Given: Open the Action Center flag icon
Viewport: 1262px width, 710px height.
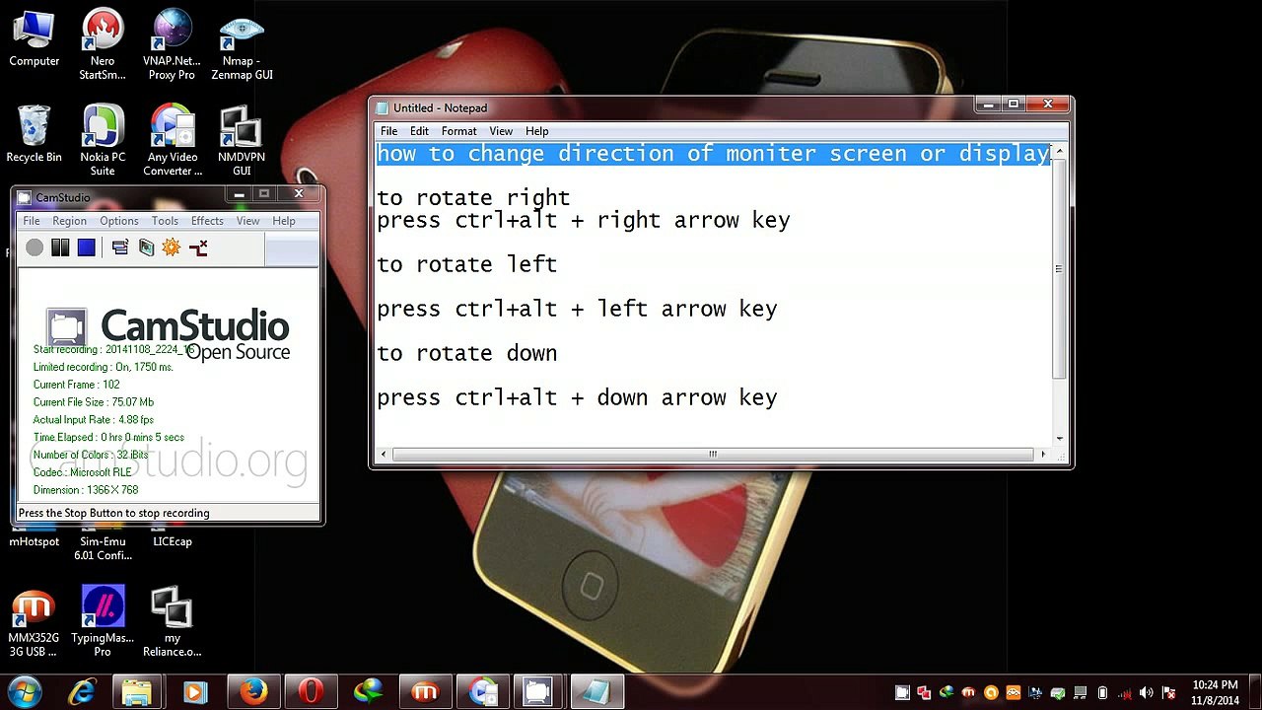Looking at the screenshot, I should point(1168,693).
